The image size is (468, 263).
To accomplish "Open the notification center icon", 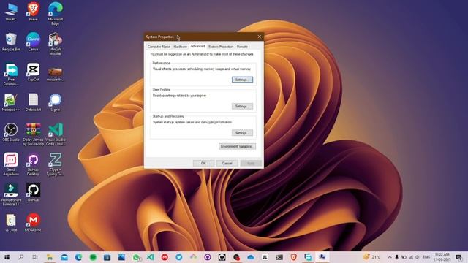I will [459, 257].
